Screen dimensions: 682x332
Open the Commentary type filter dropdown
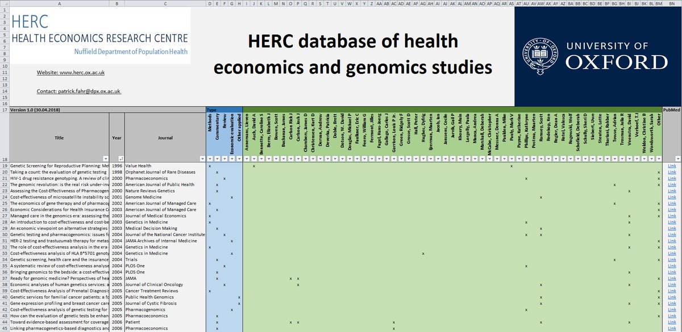coord(217,158)
